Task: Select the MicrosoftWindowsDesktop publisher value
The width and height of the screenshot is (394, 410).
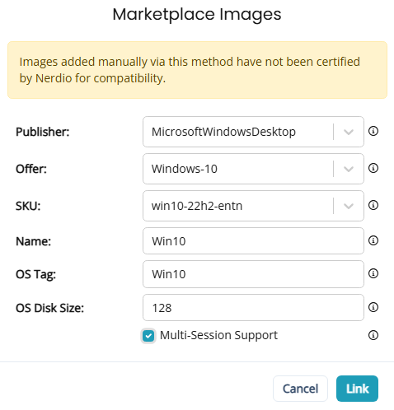Action: (x=223, y=132)
